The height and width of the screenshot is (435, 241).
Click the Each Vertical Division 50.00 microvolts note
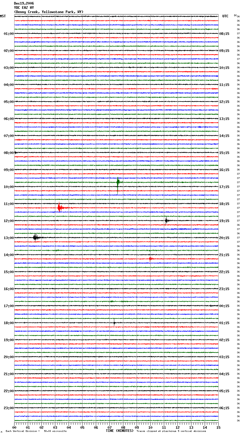coord(36,431)
